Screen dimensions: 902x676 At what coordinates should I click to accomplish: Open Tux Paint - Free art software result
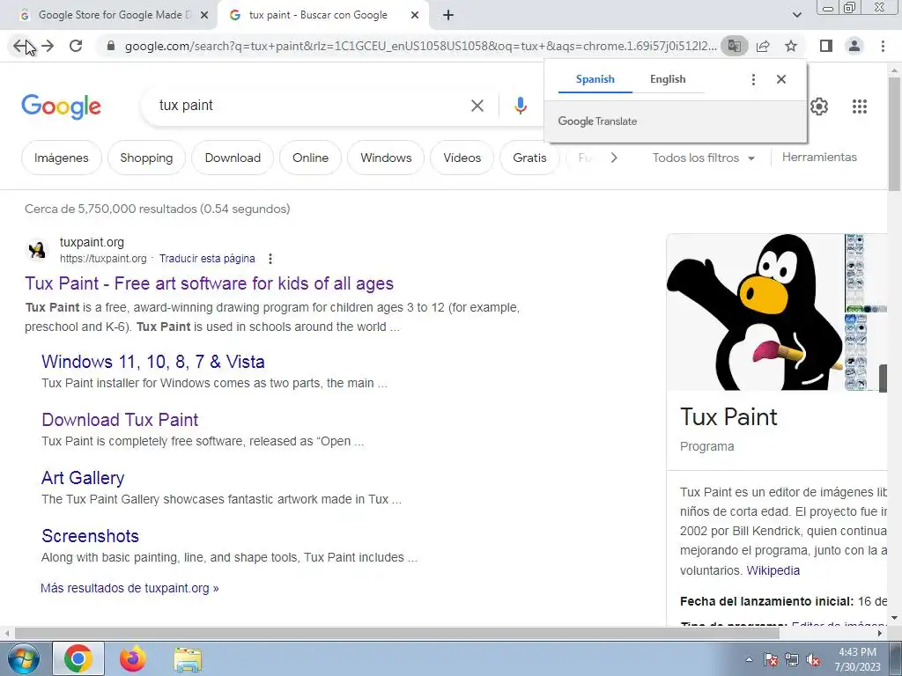209,283
